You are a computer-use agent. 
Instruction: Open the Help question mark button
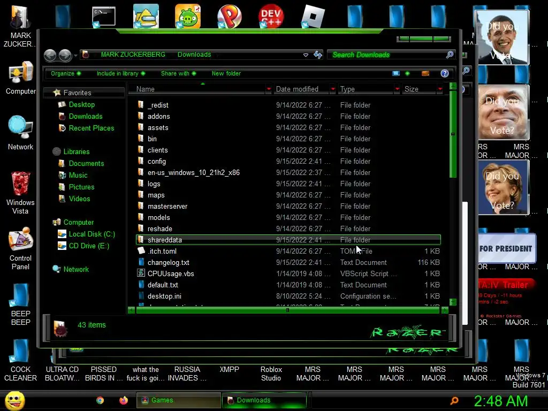pyautogui.click(x=445, y=73)
